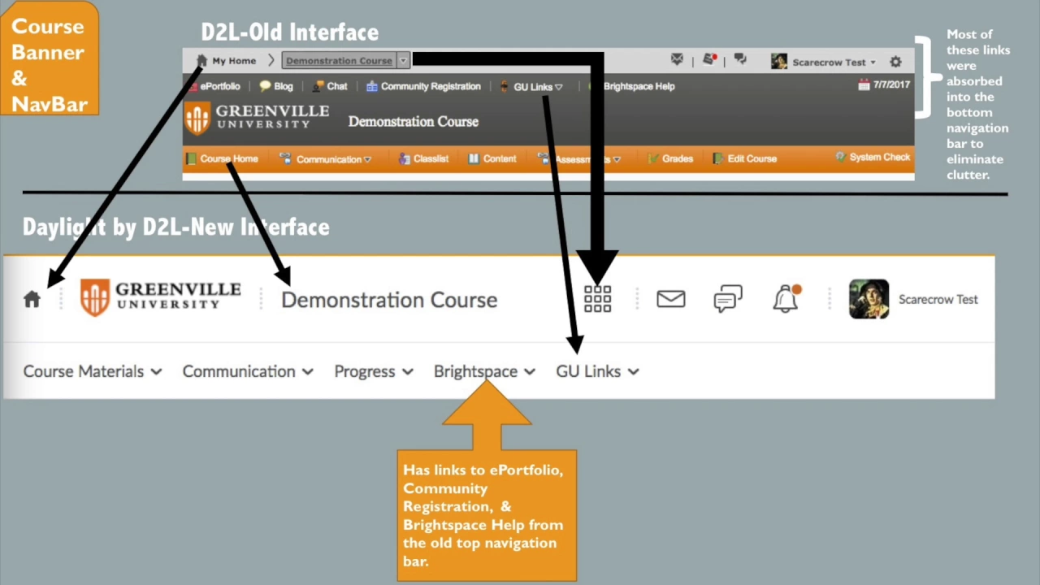
Task: Click the old interface message alerts icon
Action: [677, 60]
